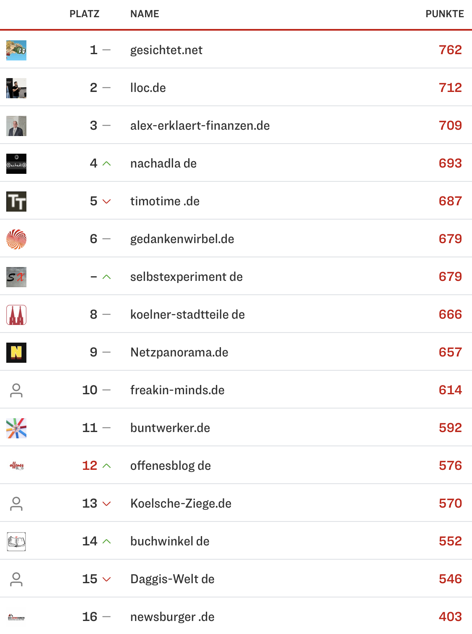Click the down chevron beside rank 5

click(x=107, y=202)
